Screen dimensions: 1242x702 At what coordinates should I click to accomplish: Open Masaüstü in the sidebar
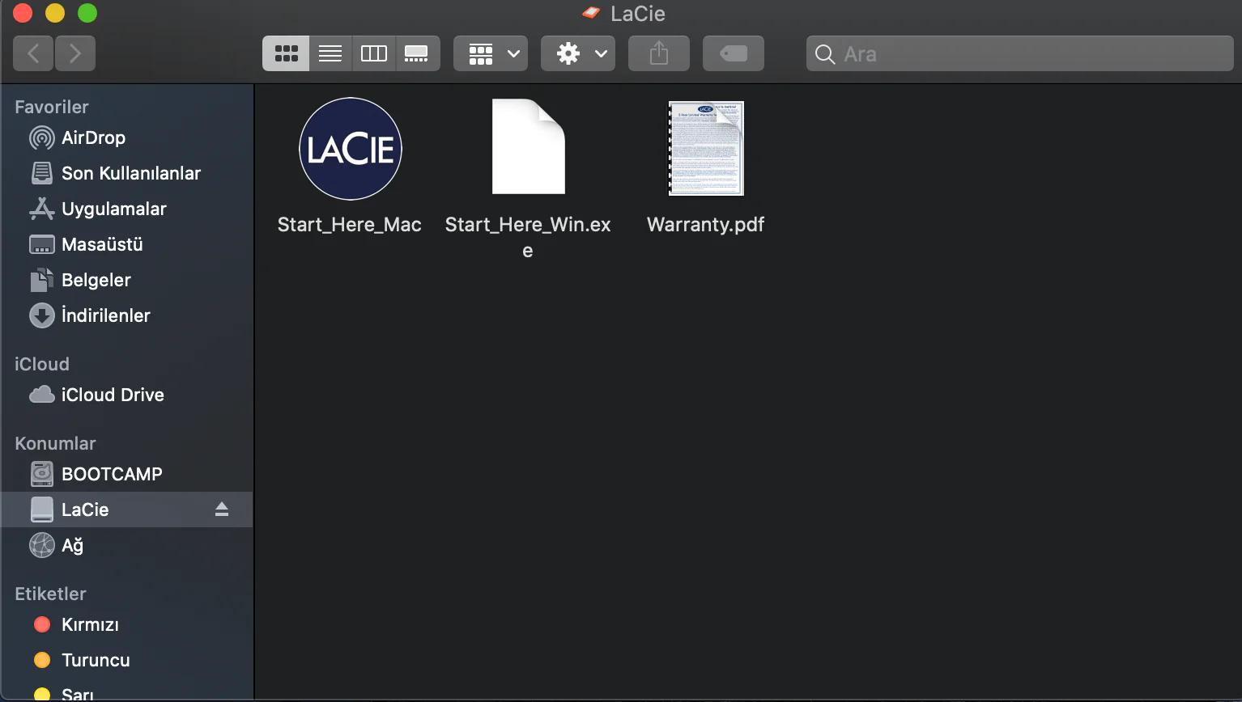pos(127,244)
